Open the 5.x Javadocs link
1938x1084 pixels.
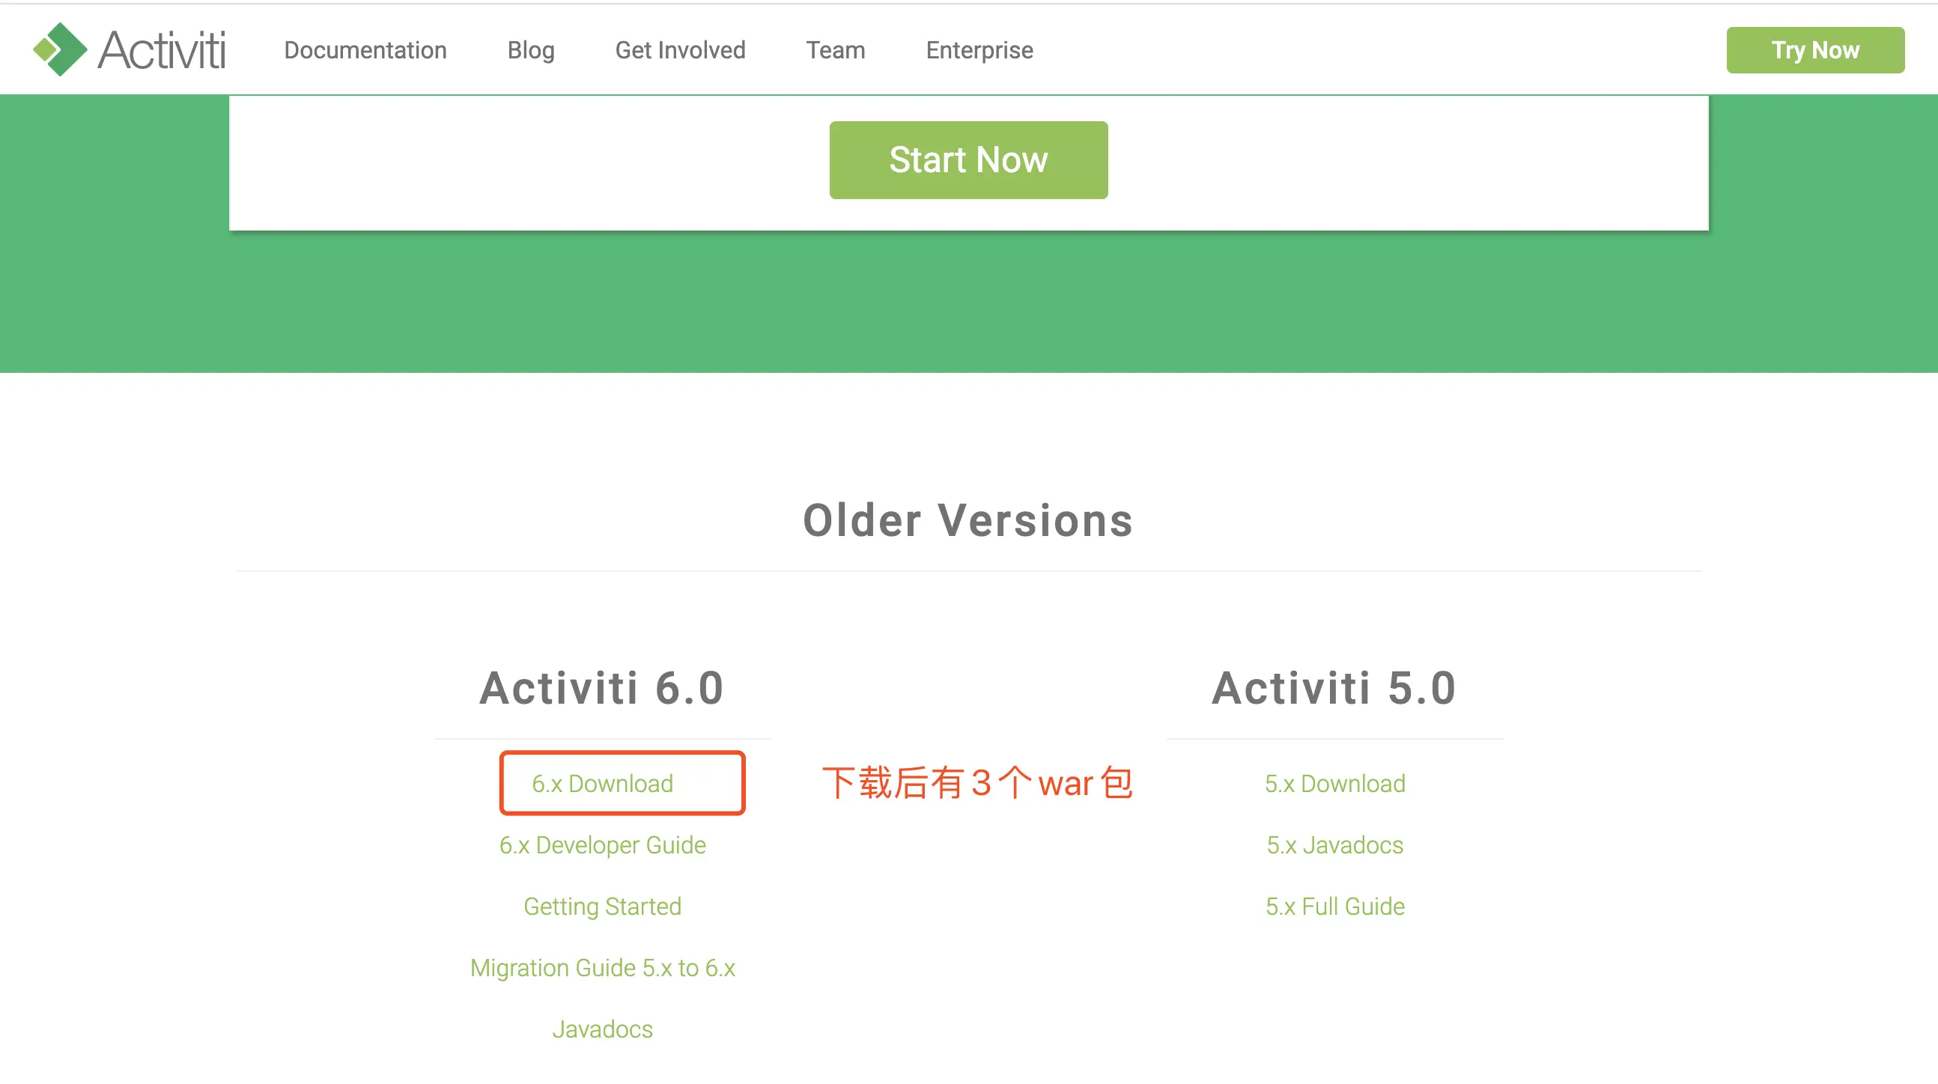coord(1334,844)
